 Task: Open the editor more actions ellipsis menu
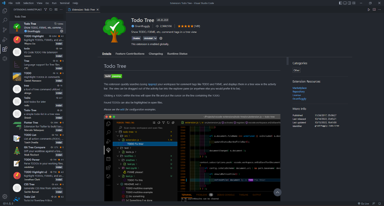click(x=379, y=10)
